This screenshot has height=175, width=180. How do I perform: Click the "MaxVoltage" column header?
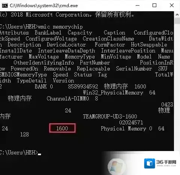click(44, 57)
